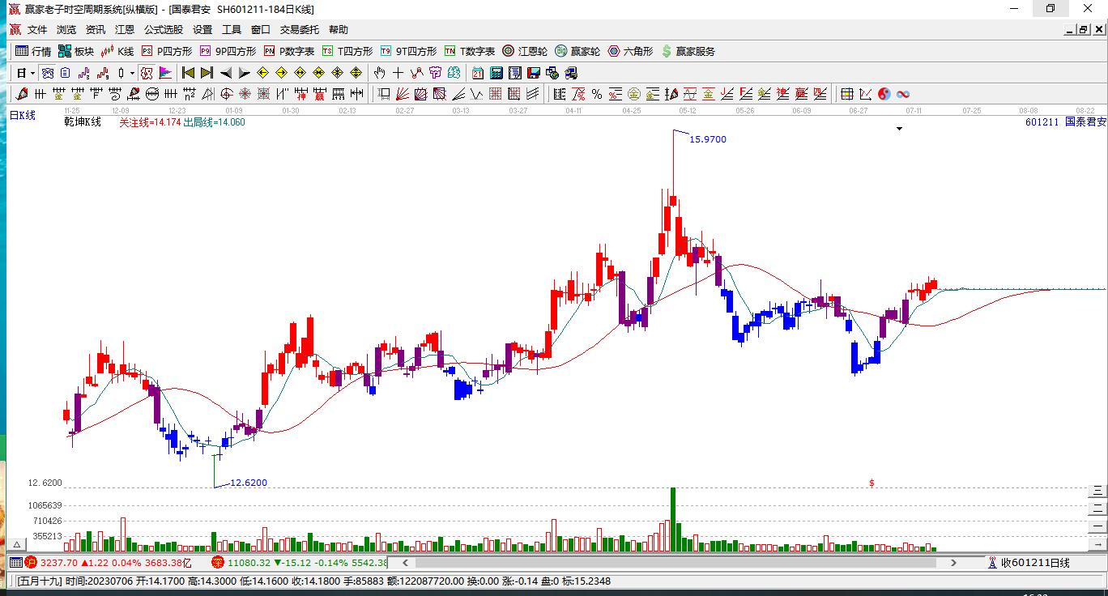The image size is (1108, 596).
Task: Click the 乾坤K线 indicator label
Action: pyautogui.click(x=83, y=122)
